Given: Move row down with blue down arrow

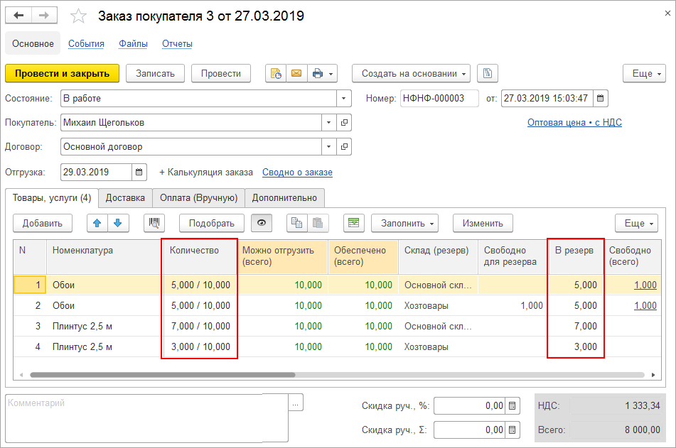Looking at the screenshot, I should click(118, 223).
